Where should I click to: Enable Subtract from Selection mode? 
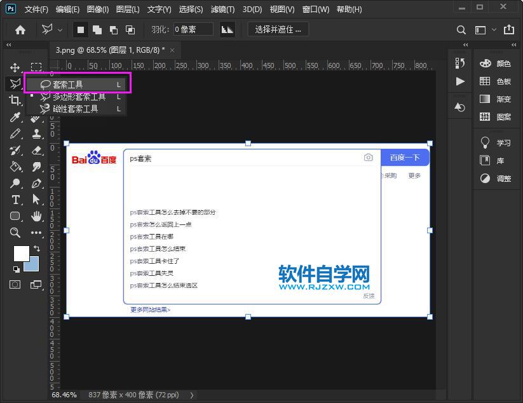[x=114, y=29]
